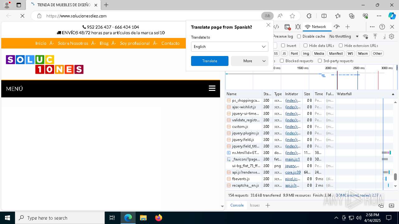Open Browser essentials heart icon
Screen dimensions: 399x224
click(365, 16)
